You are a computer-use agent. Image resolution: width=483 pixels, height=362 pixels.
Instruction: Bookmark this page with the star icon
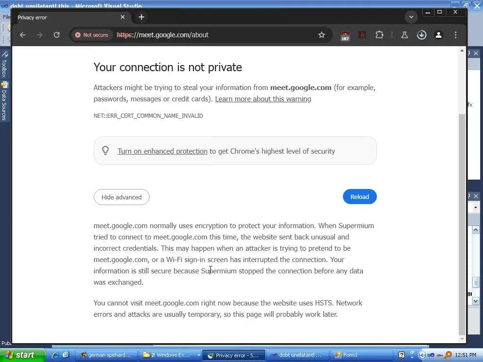(x=322, y=35)
